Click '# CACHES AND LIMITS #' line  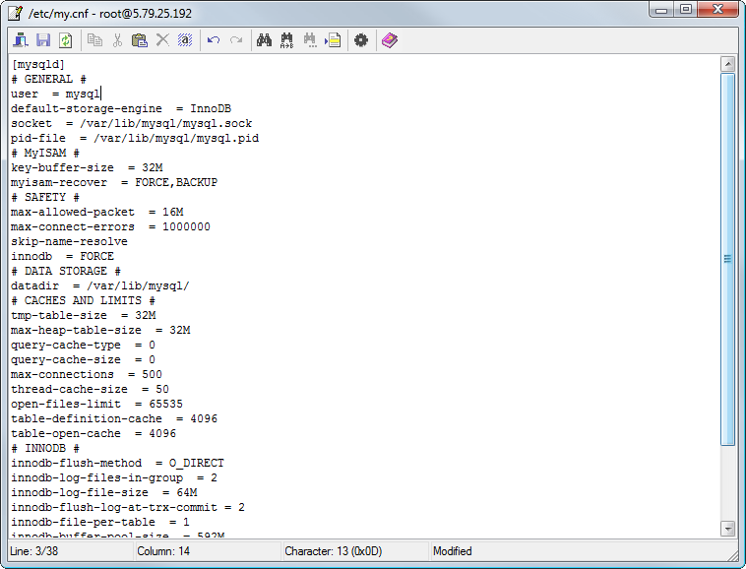click(x=84, y=300)
